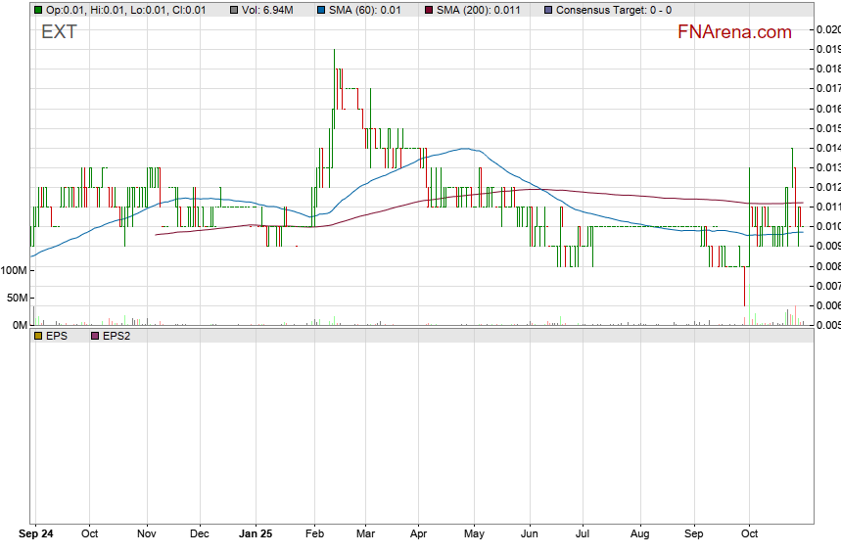
Task: Click the Oct label at the right end of the axis
Action: [x=750, y=534]
